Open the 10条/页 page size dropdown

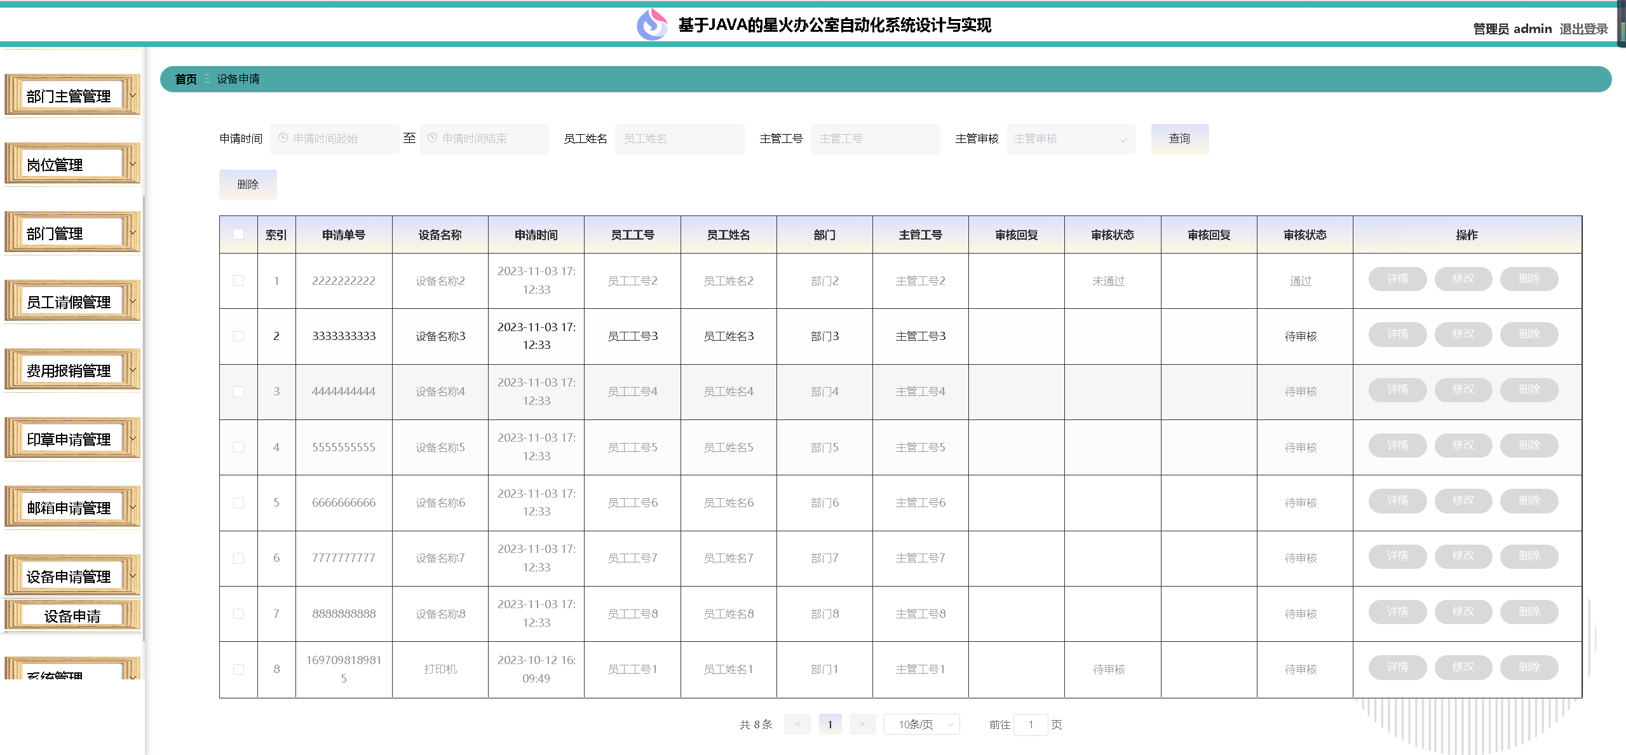pos(921,724)
